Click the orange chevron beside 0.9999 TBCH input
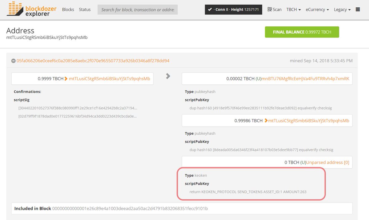This screenshot has height=220, width=369. (66, 79)
